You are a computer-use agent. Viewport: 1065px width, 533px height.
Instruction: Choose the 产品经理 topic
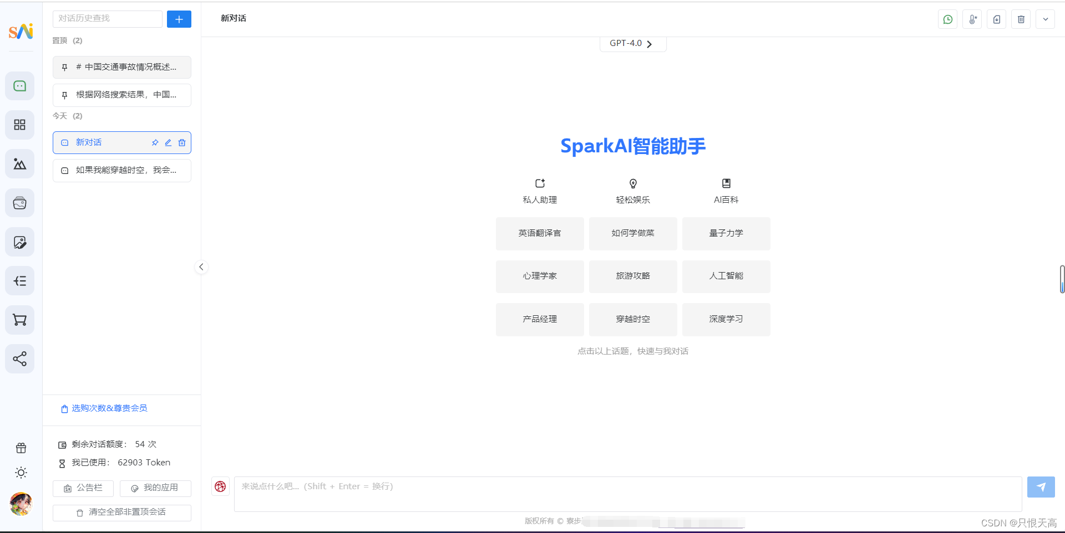point(540,319)
